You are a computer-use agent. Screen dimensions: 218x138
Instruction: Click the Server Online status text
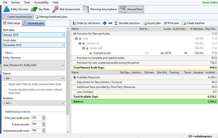tap(210, 2)
